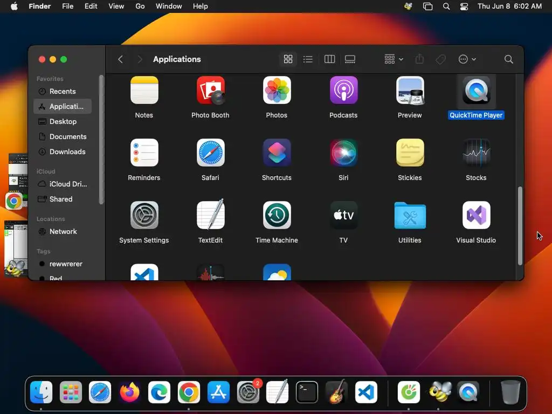Click the Edit Tags toolbar button
Screen dimensions: 552x414
pos(440,59)
